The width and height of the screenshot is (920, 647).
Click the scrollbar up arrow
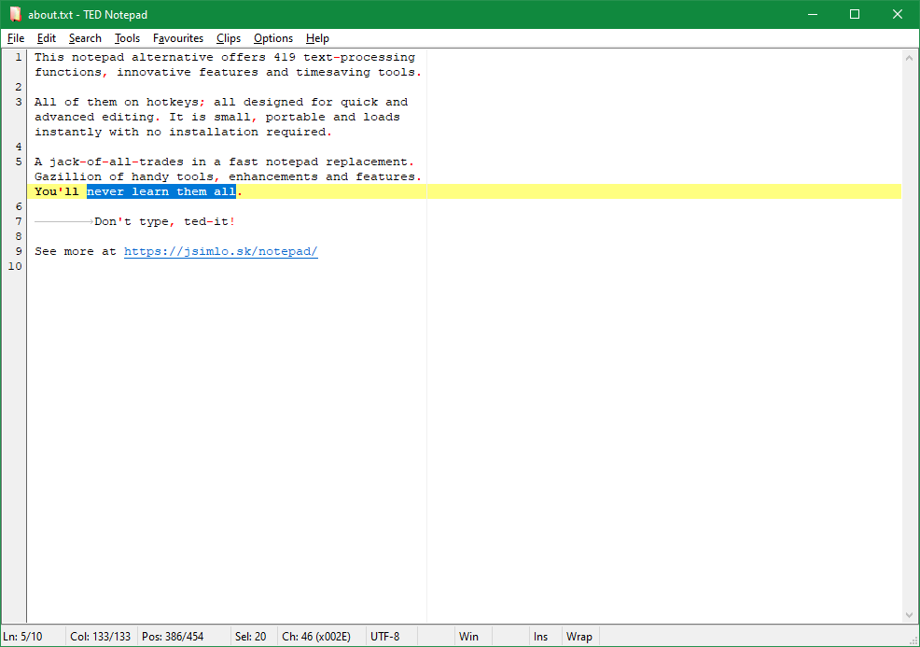click(910, 58)
